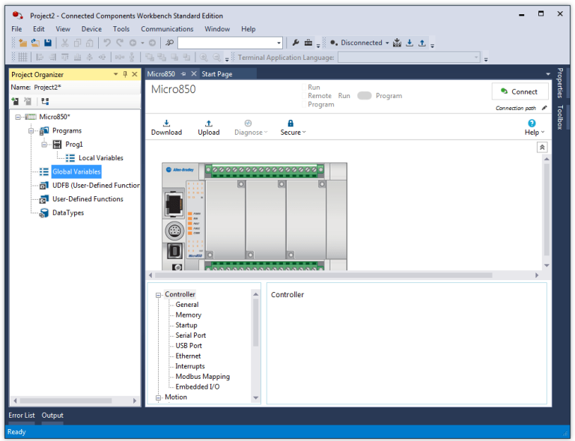Viewport: 575px width, 441px height.
Task: Click the Upload icon in controller toolbar
Action: 208,124
